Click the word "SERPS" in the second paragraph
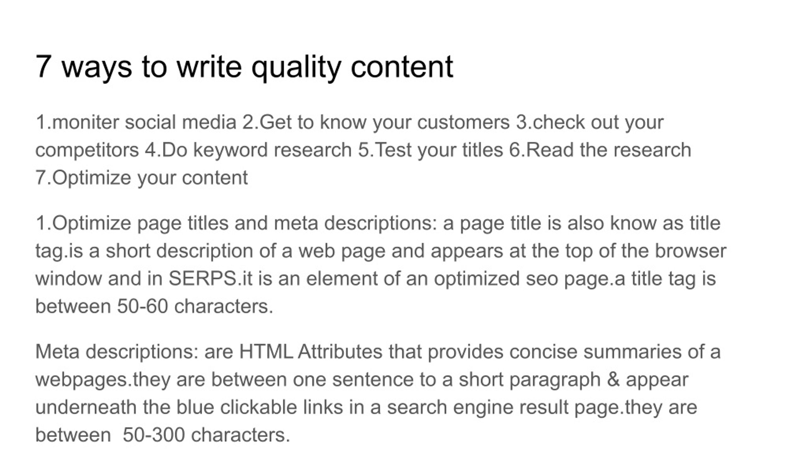Viewport: 807px width, 454px height. pos(203,278)
